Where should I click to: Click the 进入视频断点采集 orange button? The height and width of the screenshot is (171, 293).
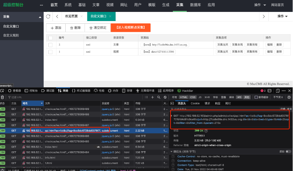coord(131,27)
